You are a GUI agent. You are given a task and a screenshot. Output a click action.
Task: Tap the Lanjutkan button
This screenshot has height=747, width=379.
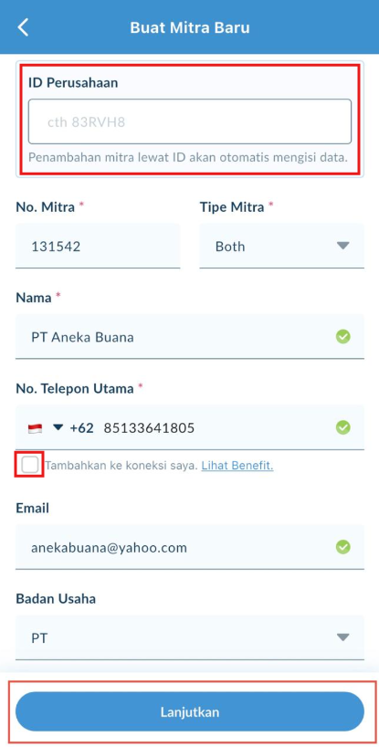pyautogui.click(x=190, y=711)
